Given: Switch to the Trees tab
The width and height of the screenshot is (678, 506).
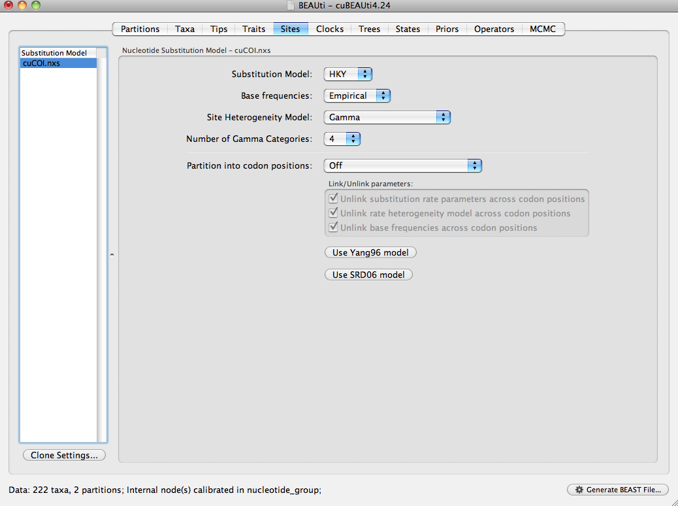Looking at the screenshot, I should coord(369,29).
